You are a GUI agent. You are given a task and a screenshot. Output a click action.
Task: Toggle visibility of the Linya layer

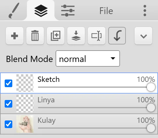pyautogui.click(x=8, y=104)
